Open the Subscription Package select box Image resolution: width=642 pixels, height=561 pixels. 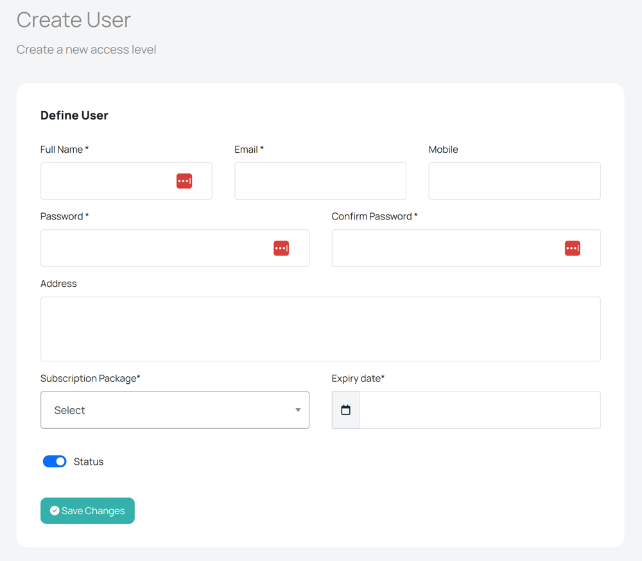click(167, 410)
